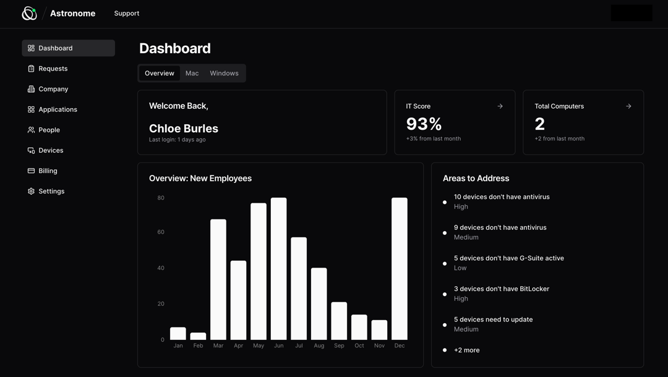This screenshot has height=377, width=668.
Task: Click the Jan bar in chart
Action: pyautogui.click(x=178, y=334)
